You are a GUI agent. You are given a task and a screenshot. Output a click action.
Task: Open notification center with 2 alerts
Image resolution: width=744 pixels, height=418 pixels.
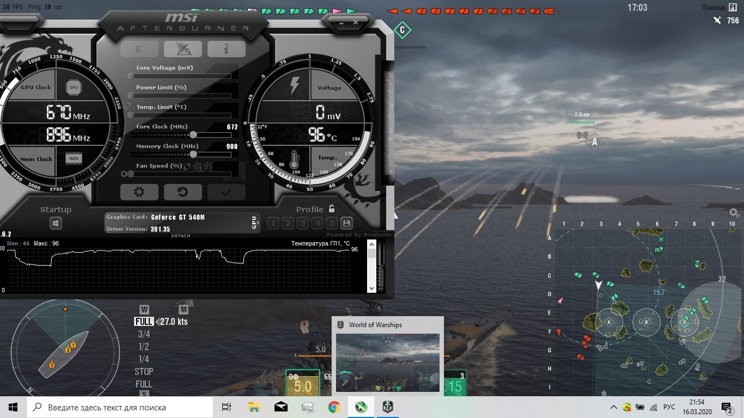(727, 407)
